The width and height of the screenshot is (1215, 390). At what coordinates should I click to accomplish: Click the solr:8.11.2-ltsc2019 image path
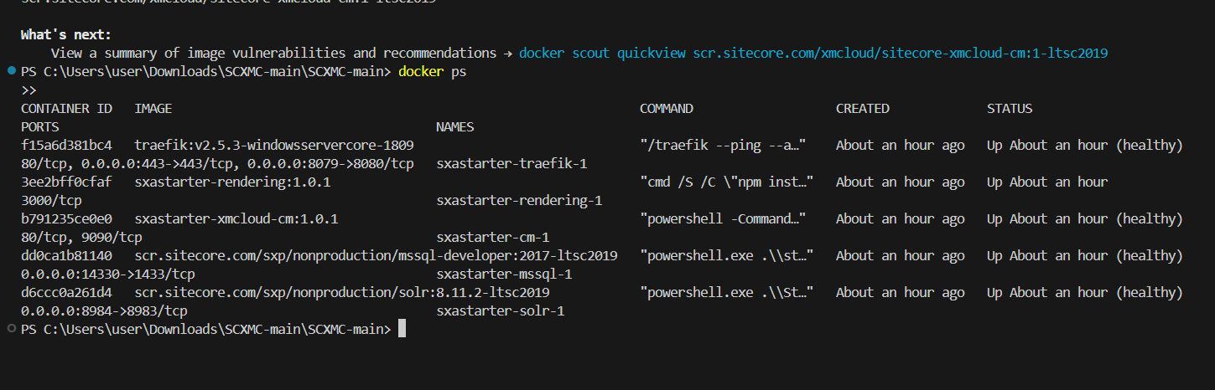(x=342, y=293)
